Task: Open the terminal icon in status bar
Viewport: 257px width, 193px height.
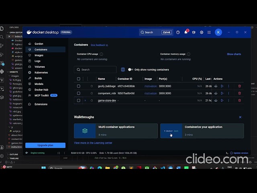Action: click(x=227, y=153)
